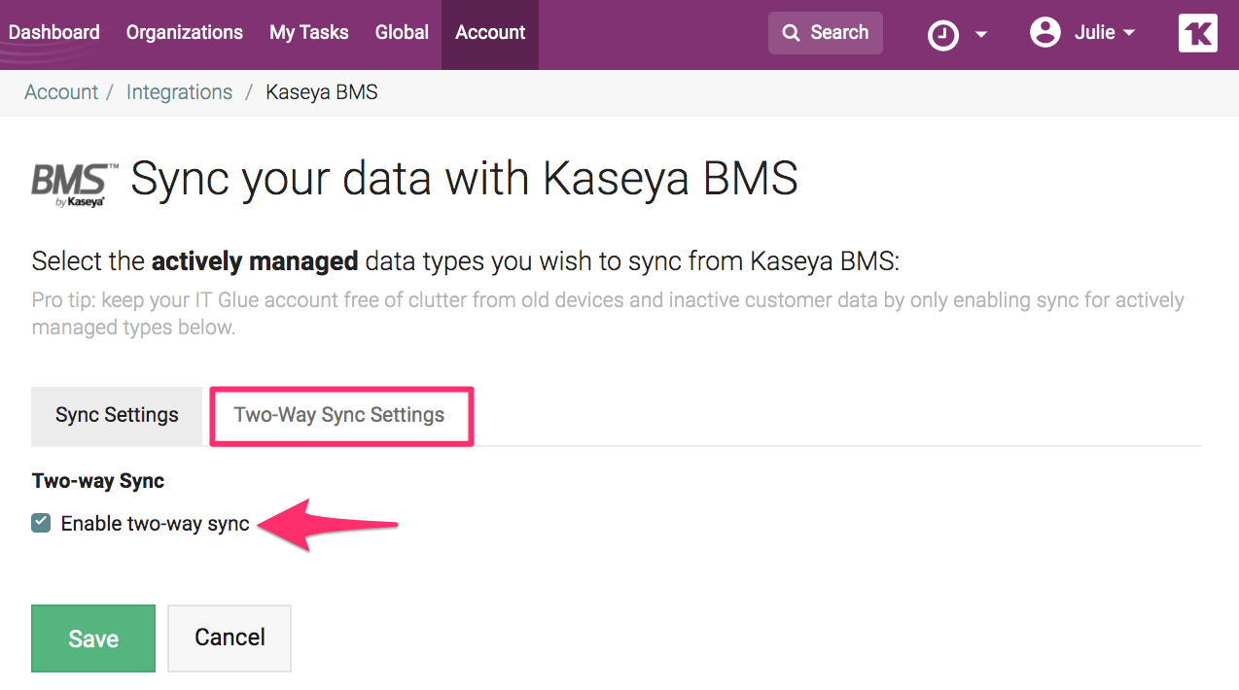Screen dimensions: 1239x690
Task: Open the Search panel via magnifier icon
Action: tap(824, 32)
